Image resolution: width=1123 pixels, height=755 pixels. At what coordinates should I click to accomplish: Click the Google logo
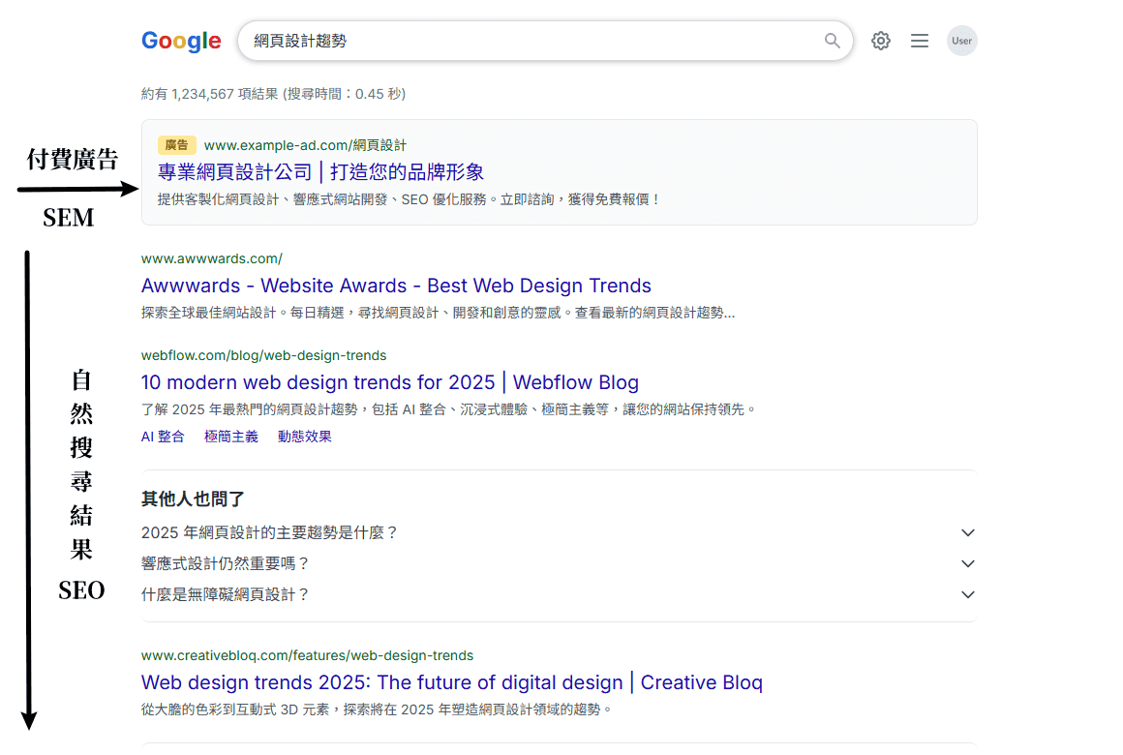181,41
